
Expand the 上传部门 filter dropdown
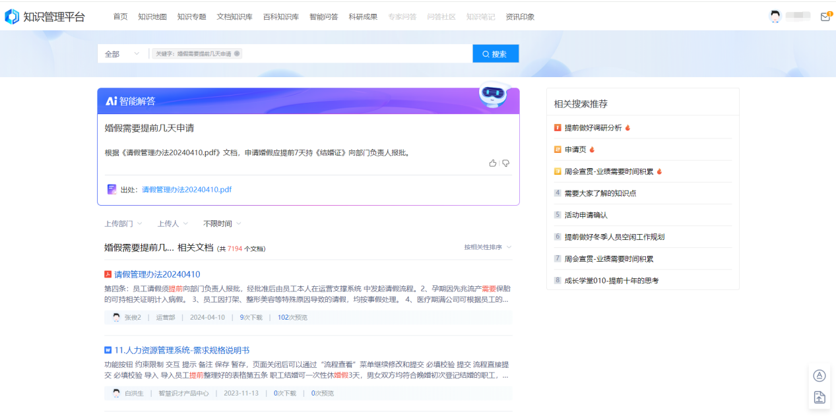[123, 223]
